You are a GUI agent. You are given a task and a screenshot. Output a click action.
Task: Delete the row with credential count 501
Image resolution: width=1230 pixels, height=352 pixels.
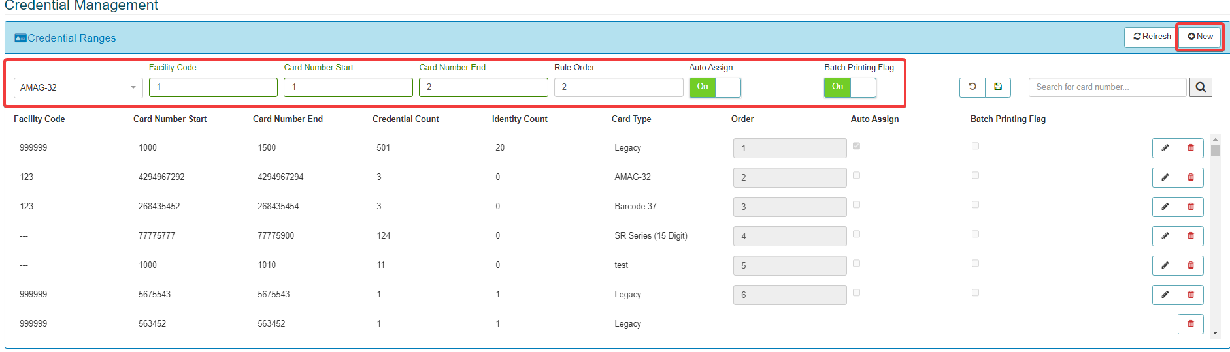click(x=1191, y=148)
